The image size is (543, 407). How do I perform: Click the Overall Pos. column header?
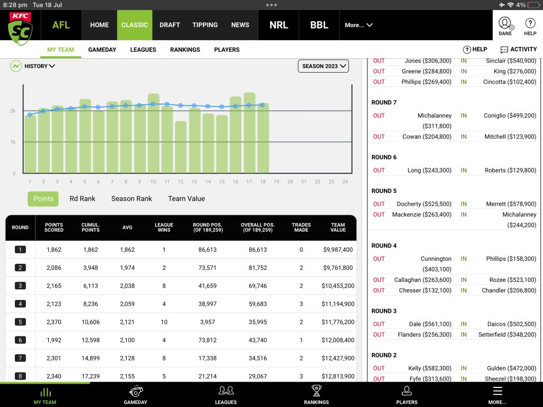258,227
